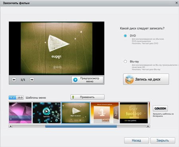Go to next menu page arrow
This screenshot has height=147, width=179.
32,79
